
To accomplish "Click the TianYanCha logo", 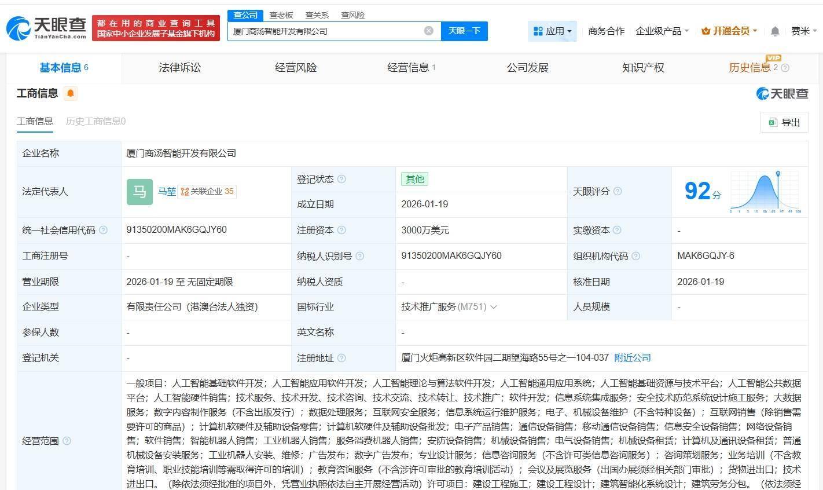I will pos(46,27).
